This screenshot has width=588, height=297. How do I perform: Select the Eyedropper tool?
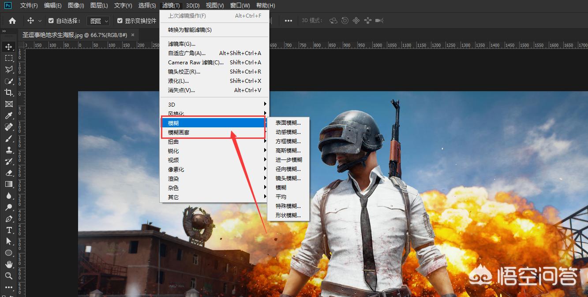point(9,115)
